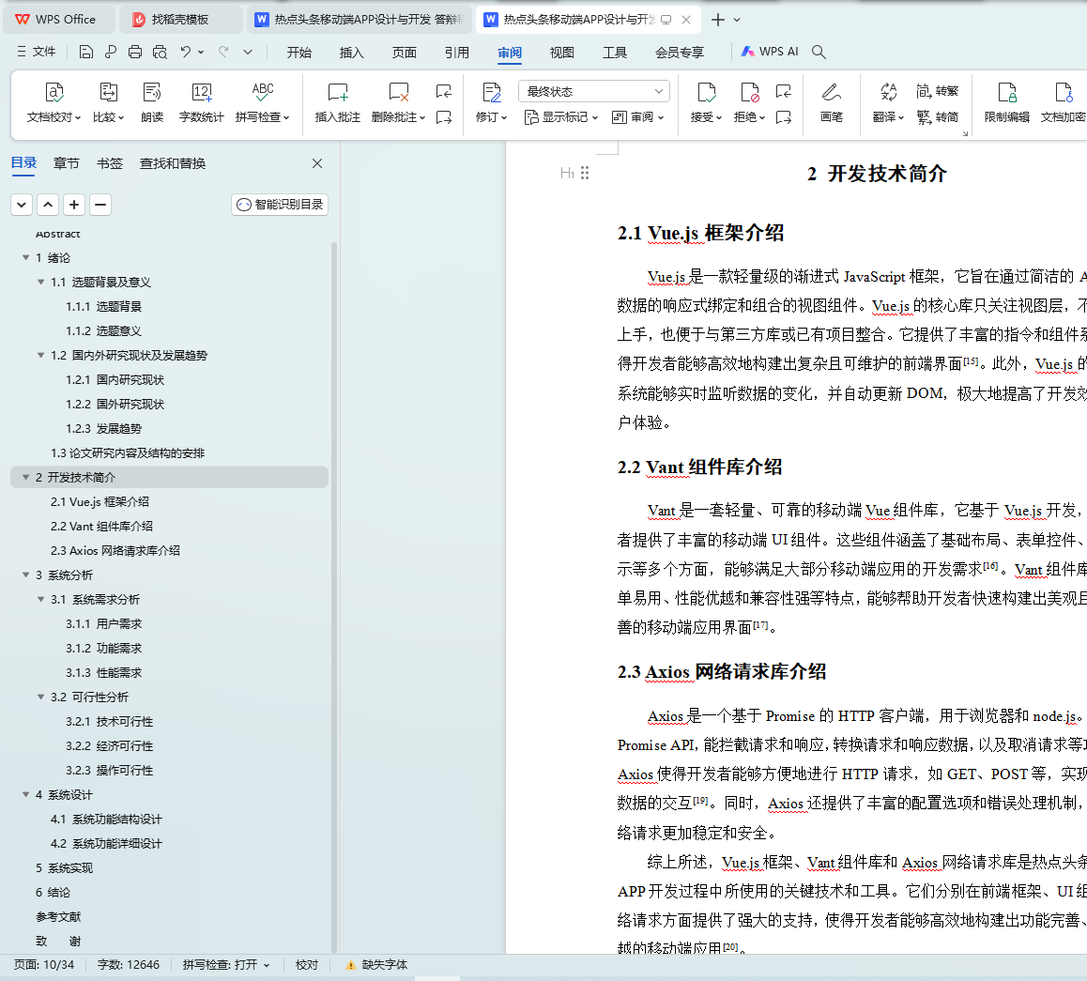Select 4.2 系统功能详细设计 outline entry
The width and height of the screenshot is (1087, 981).
[106, 844]
